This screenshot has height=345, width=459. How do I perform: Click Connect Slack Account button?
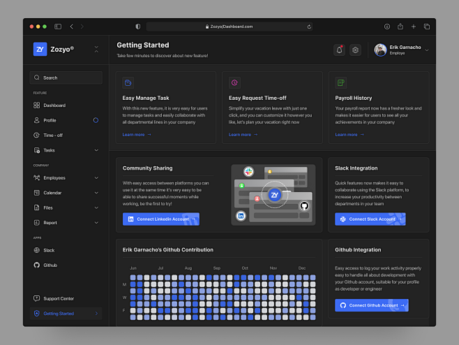(370, 219)
